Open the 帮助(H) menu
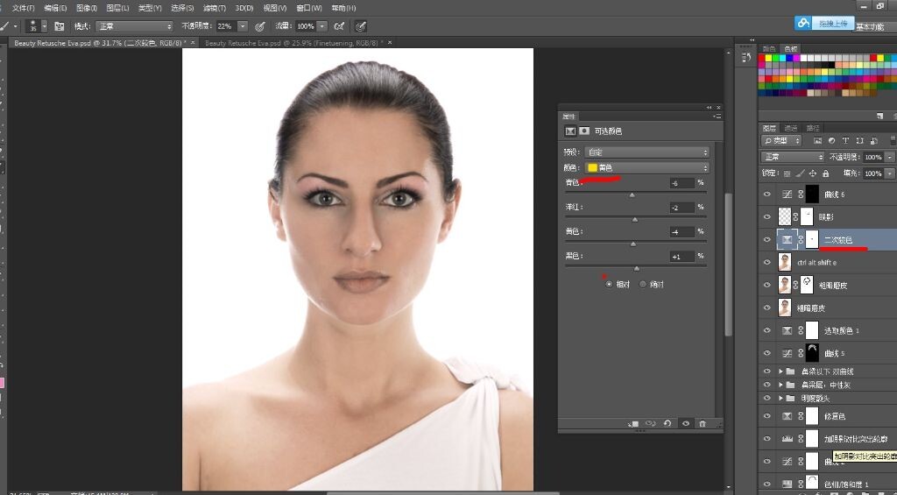The width and height of the screenshot is (897, 495). tap(343, 8)
